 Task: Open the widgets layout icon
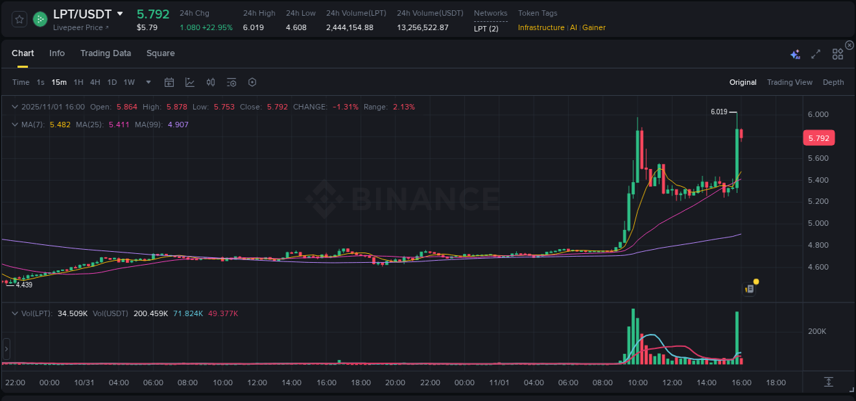(838, 54)
